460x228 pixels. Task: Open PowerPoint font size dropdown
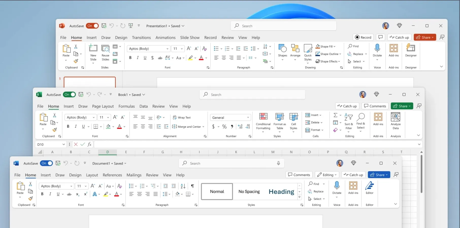click(182, 49)
